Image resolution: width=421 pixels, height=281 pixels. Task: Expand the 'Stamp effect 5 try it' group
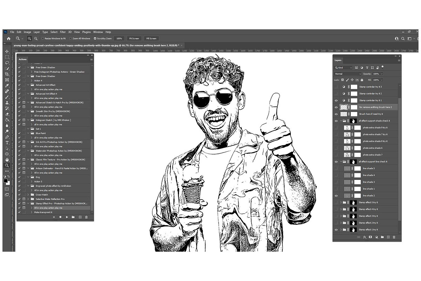341,202
